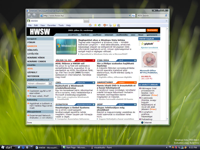The width and height of the screenshot is (200, 150).
Task: Click the yellow note icon in toolbar
Action: (x=114, y=25)
